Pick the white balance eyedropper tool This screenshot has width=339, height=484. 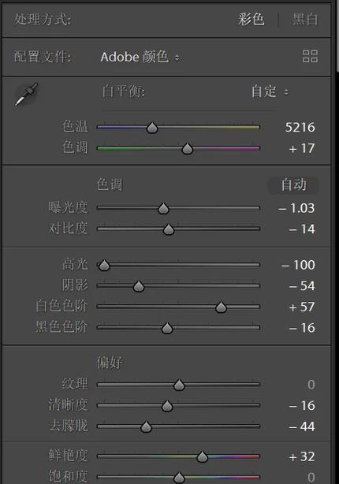26,94
